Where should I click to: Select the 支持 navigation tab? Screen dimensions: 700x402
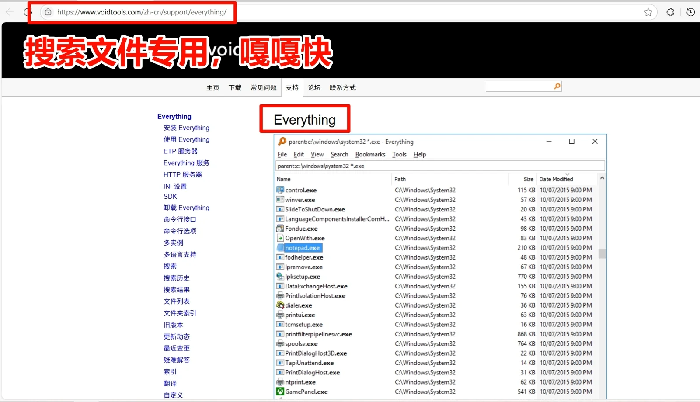tap(292, 87)
